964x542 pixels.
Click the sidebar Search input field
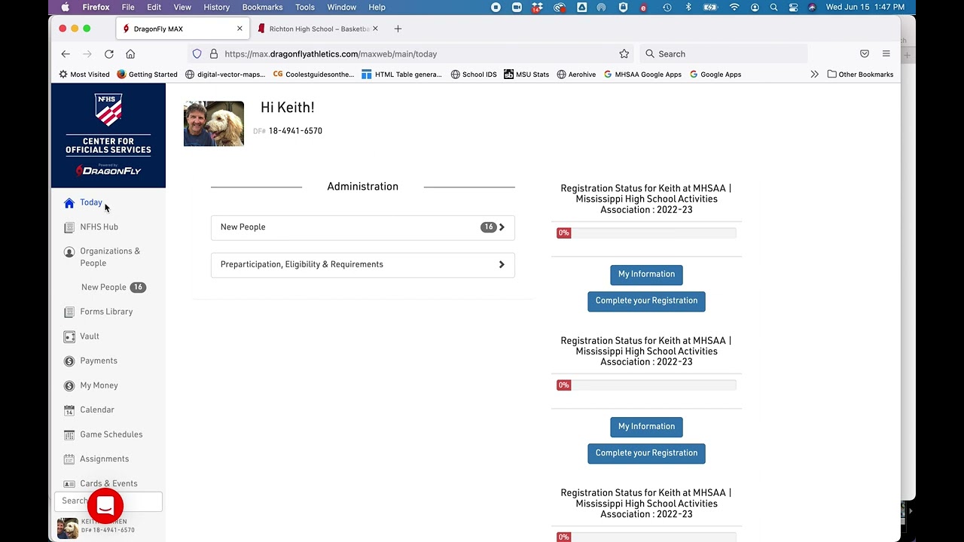pyautogui.click(x=108, y=501)
